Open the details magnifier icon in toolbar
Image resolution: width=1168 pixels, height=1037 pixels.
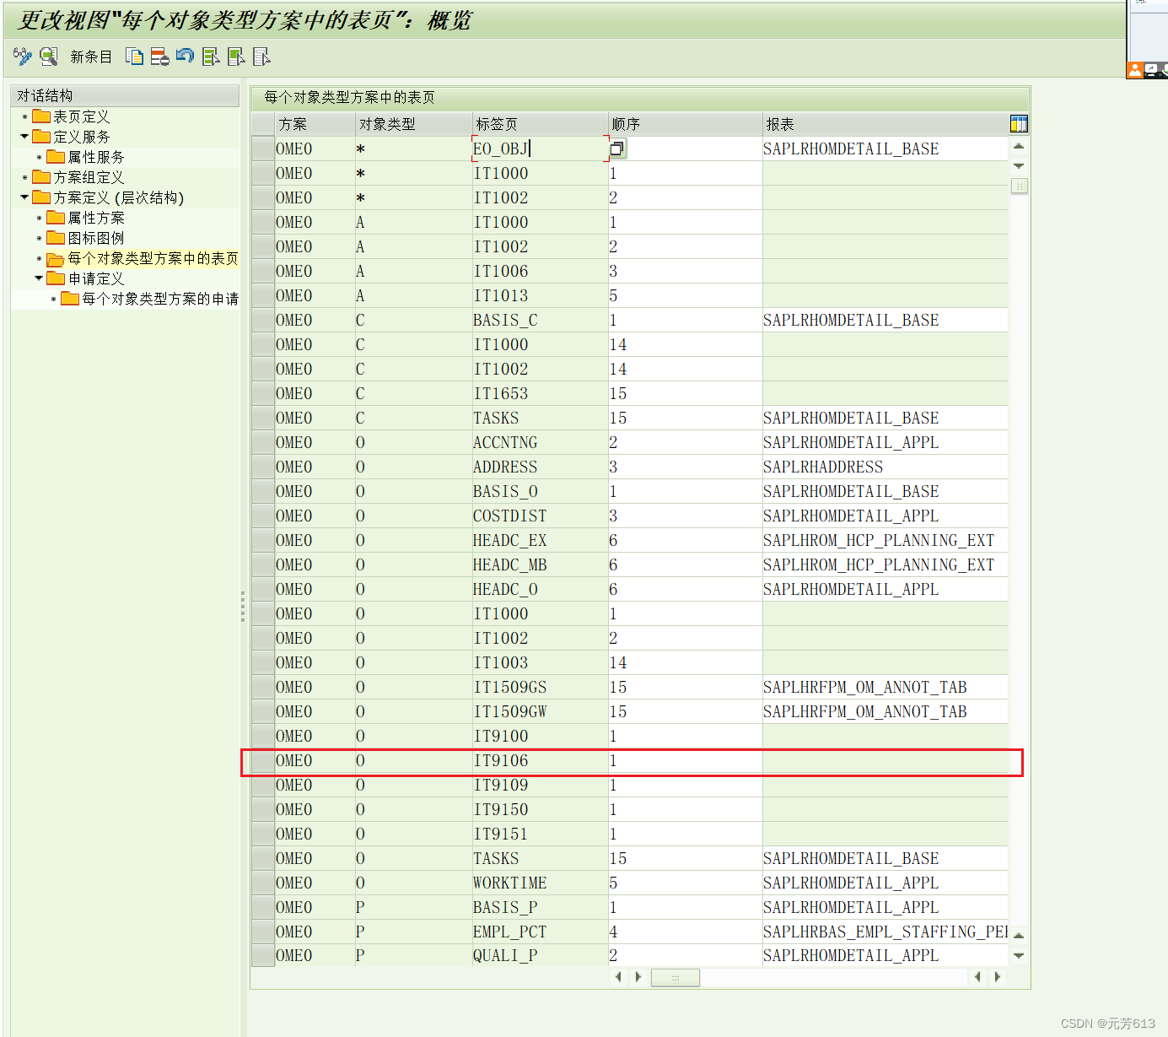coord(49,57)
